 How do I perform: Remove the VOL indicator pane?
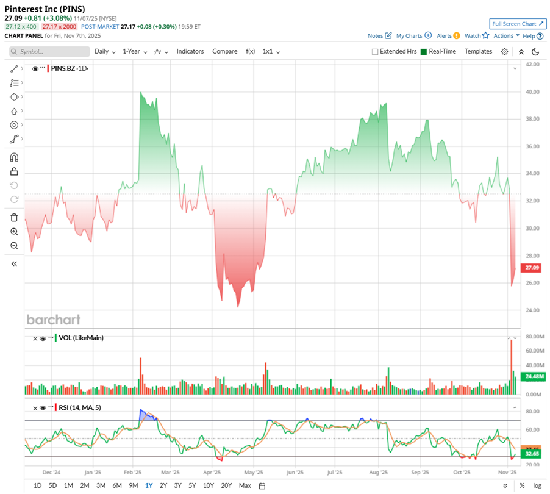coord(35,338)
